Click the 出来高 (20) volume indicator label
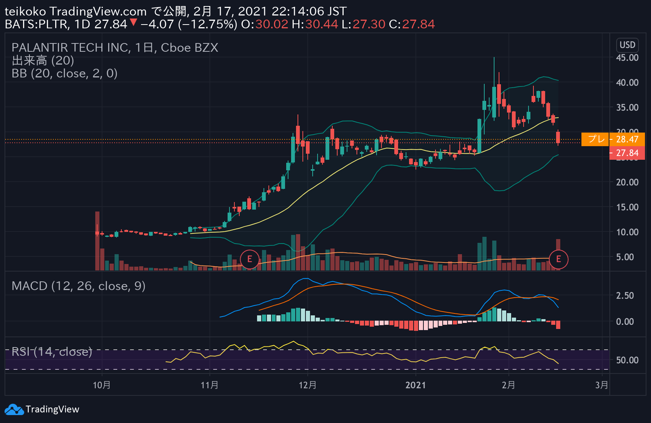The width and height of the screenshot is (651, 423). tap(43, 60)
